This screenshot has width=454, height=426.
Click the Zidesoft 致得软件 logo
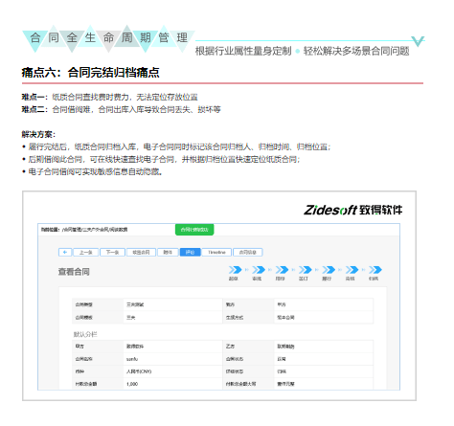coord(352,210)
